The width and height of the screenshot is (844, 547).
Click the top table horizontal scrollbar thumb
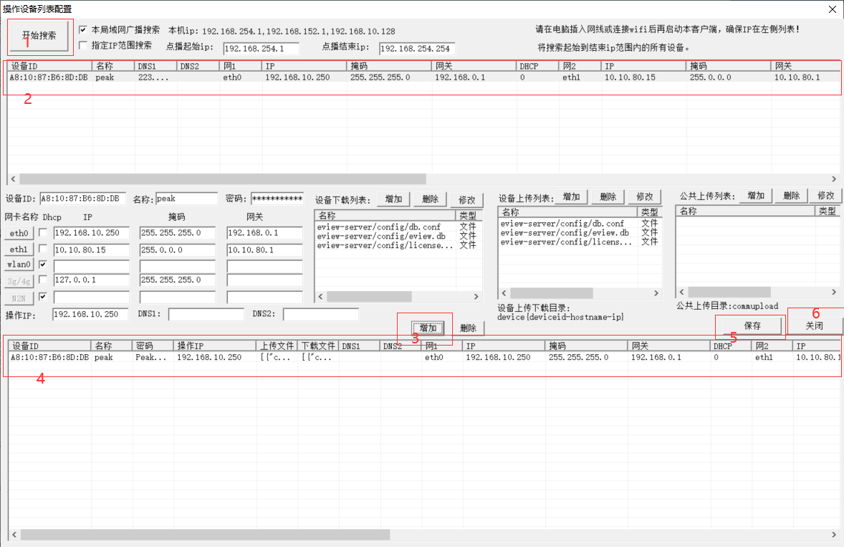222,179
